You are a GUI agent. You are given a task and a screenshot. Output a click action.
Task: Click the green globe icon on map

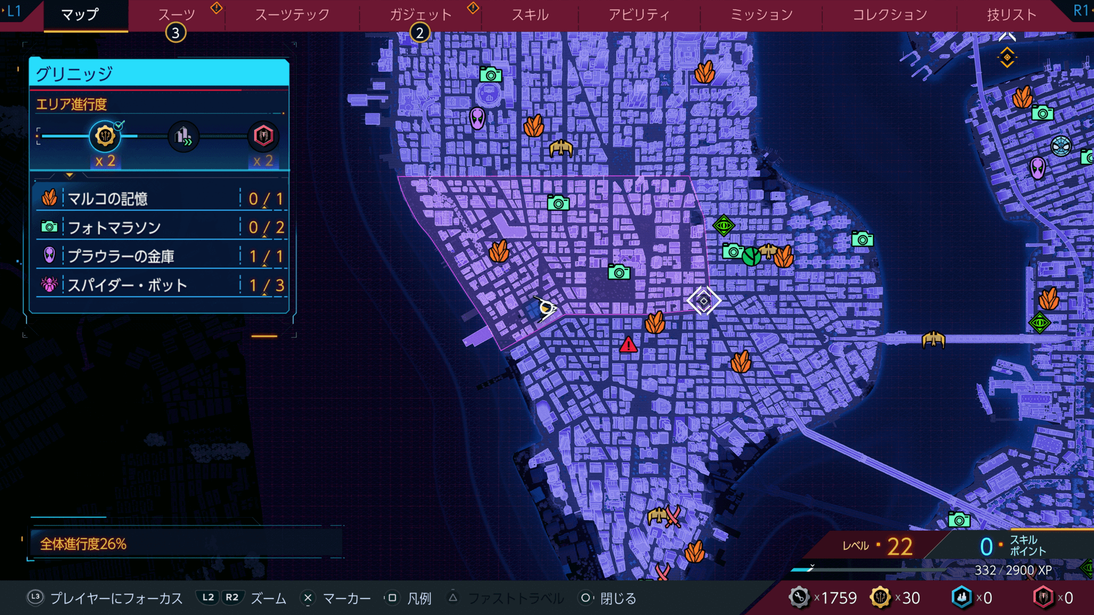click(x=751, y=256)
